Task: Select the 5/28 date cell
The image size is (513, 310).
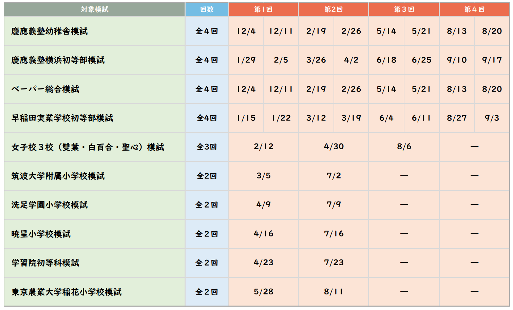Action: point(264,292)
